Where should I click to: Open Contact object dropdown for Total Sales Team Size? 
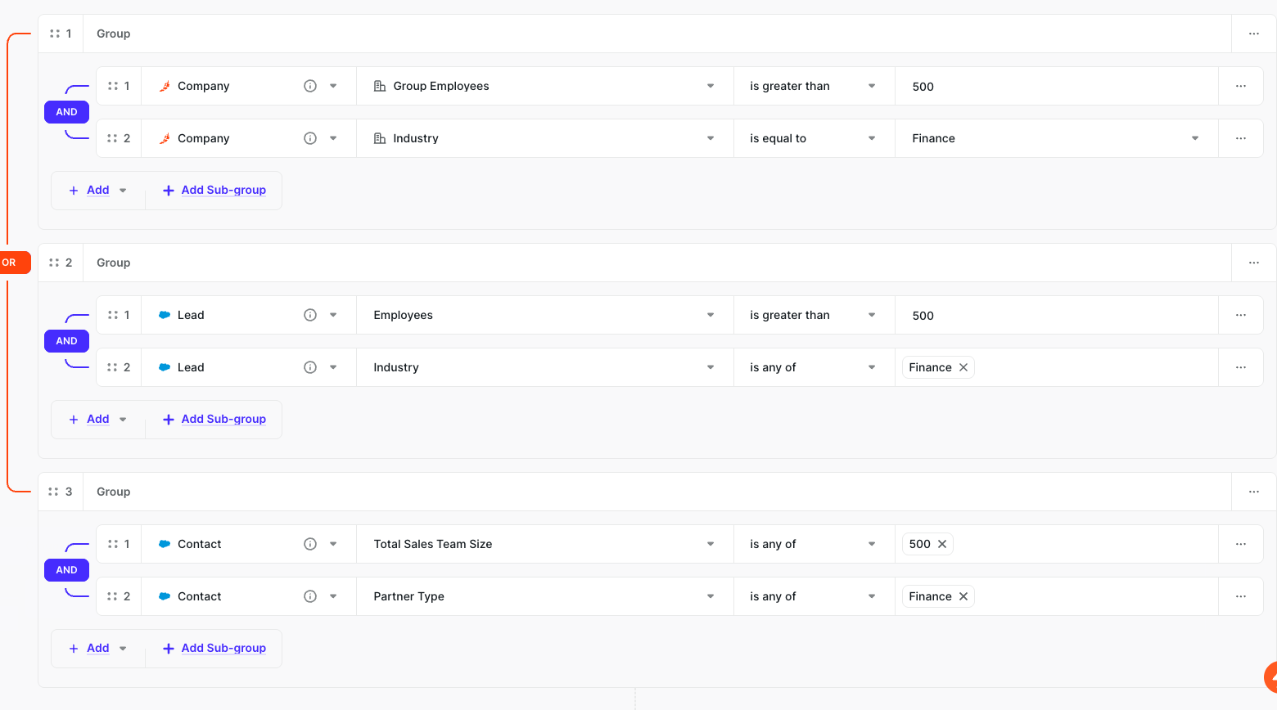333,544
